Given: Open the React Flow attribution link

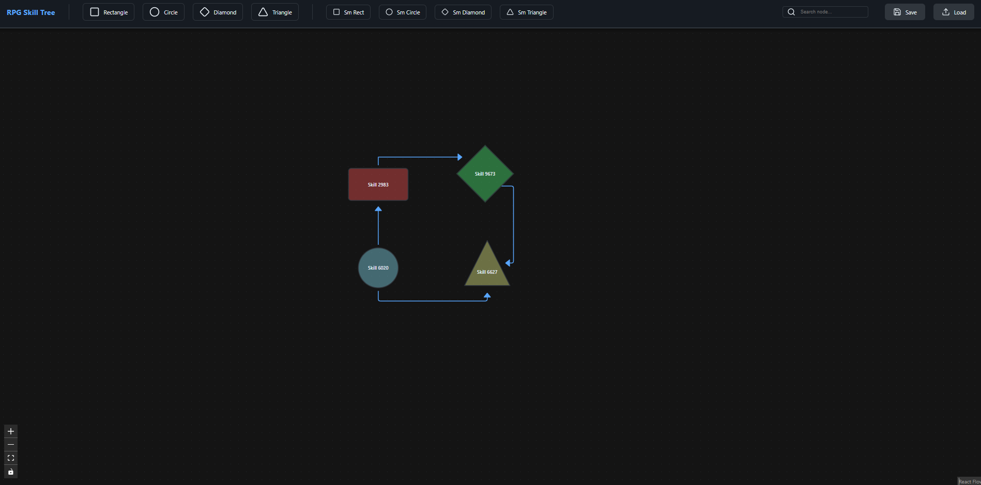Looking at the screenshot, I should coord(970,481).
